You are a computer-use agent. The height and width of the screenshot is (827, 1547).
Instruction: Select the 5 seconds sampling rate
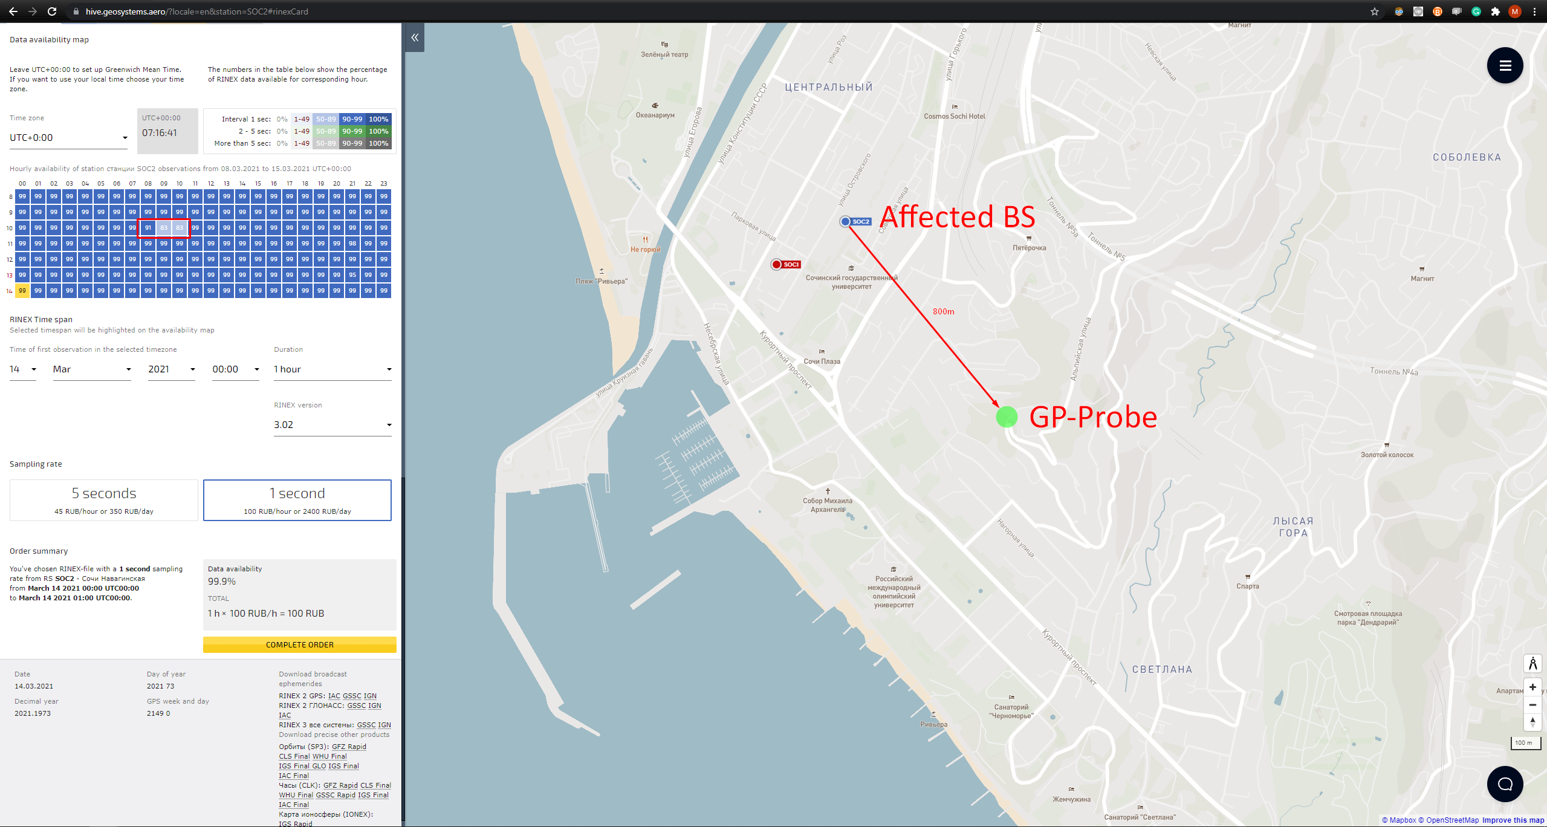tap(104, 500)
